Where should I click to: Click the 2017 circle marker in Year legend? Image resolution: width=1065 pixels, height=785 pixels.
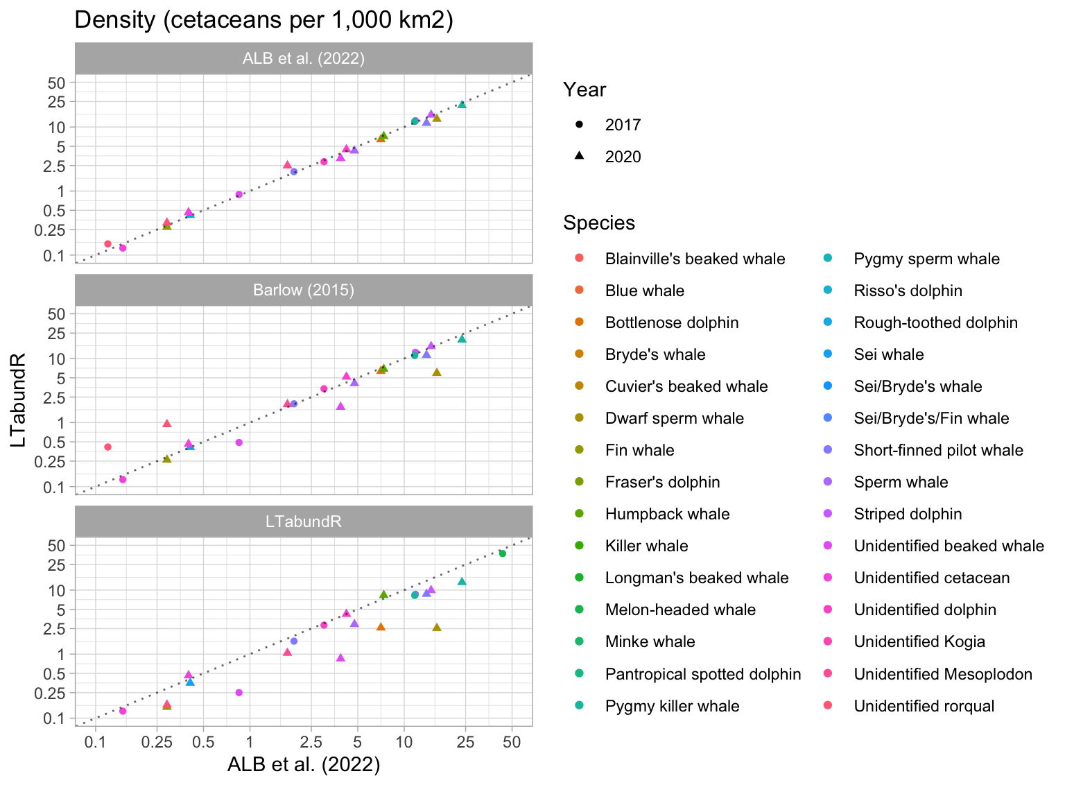(579, 125)
